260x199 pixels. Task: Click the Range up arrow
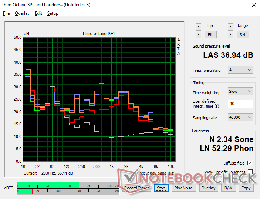click(x=230, y=27)
